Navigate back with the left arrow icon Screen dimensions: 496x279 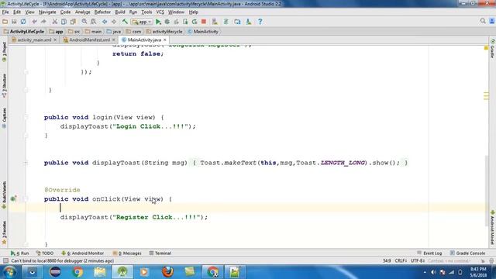tap(105, 22)
